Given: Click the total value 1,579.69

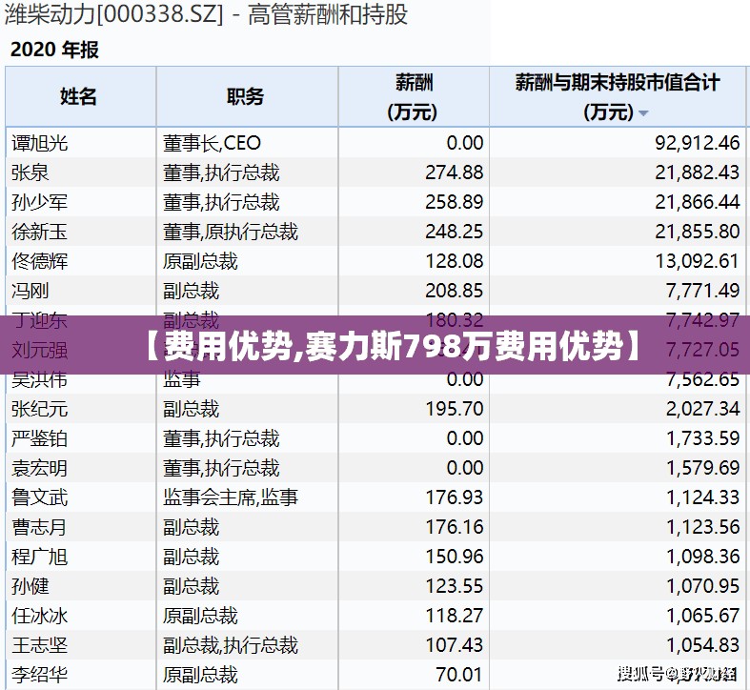Looking at the screenshot, I should coord(702,468).
